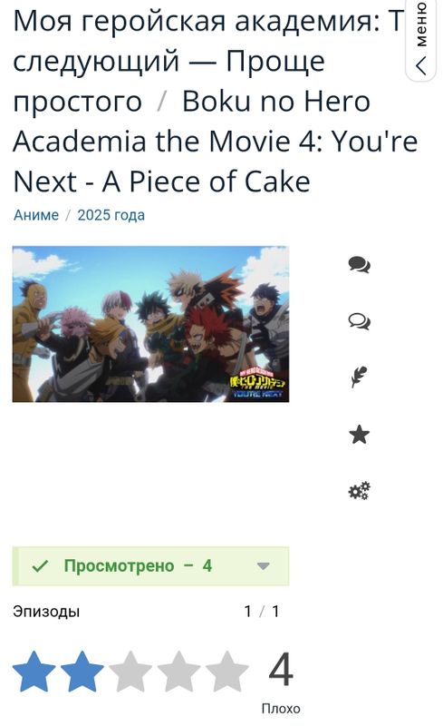This screenshot has height=726, width=443.
Task: Add to favorites with the star icon
Action: point(359,435)
